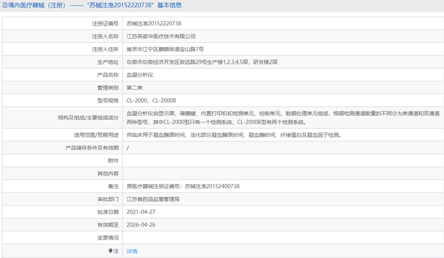Select the remark 原医疗器械注册证编号 text

(183, 187)
